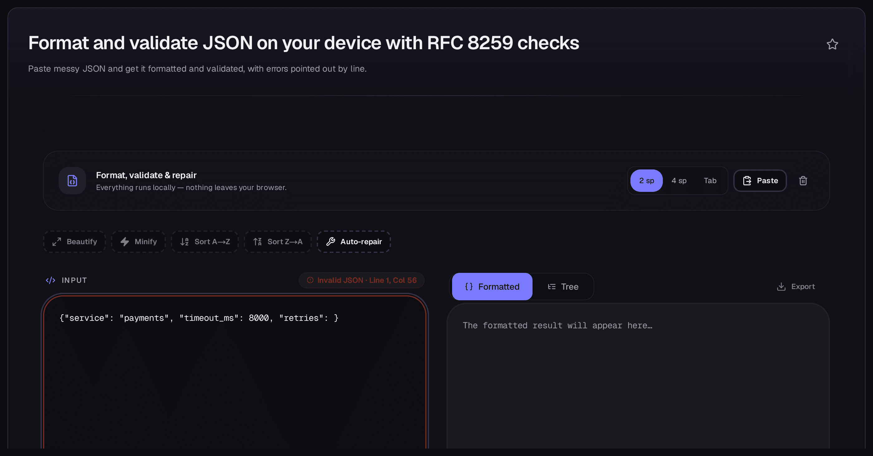Click the error icon in Invalid JSON badge

pyautogui.click(x=310, y=280)
